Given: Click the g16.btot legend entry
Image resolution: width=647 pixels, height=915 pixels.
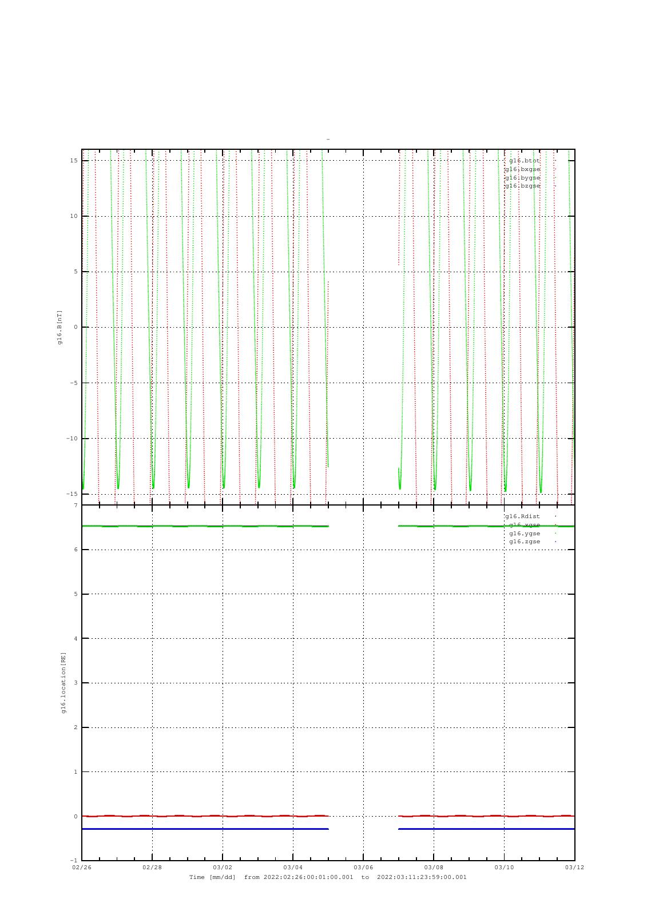Looking at the screenshot, I should (525, 161).
